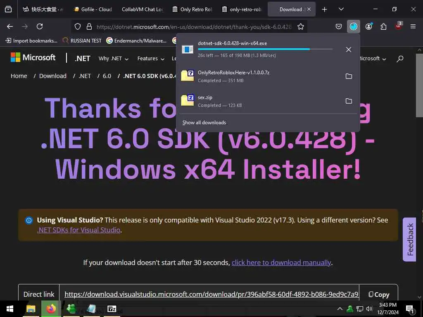Click Show all downloads
This screenshot has width=423, height=317.
204,123
